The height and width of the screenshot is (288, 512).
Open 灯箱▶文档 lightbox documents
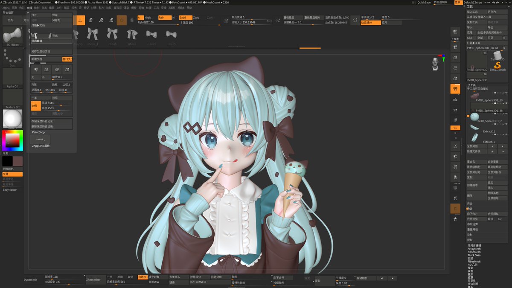click(x=51, y=25)
